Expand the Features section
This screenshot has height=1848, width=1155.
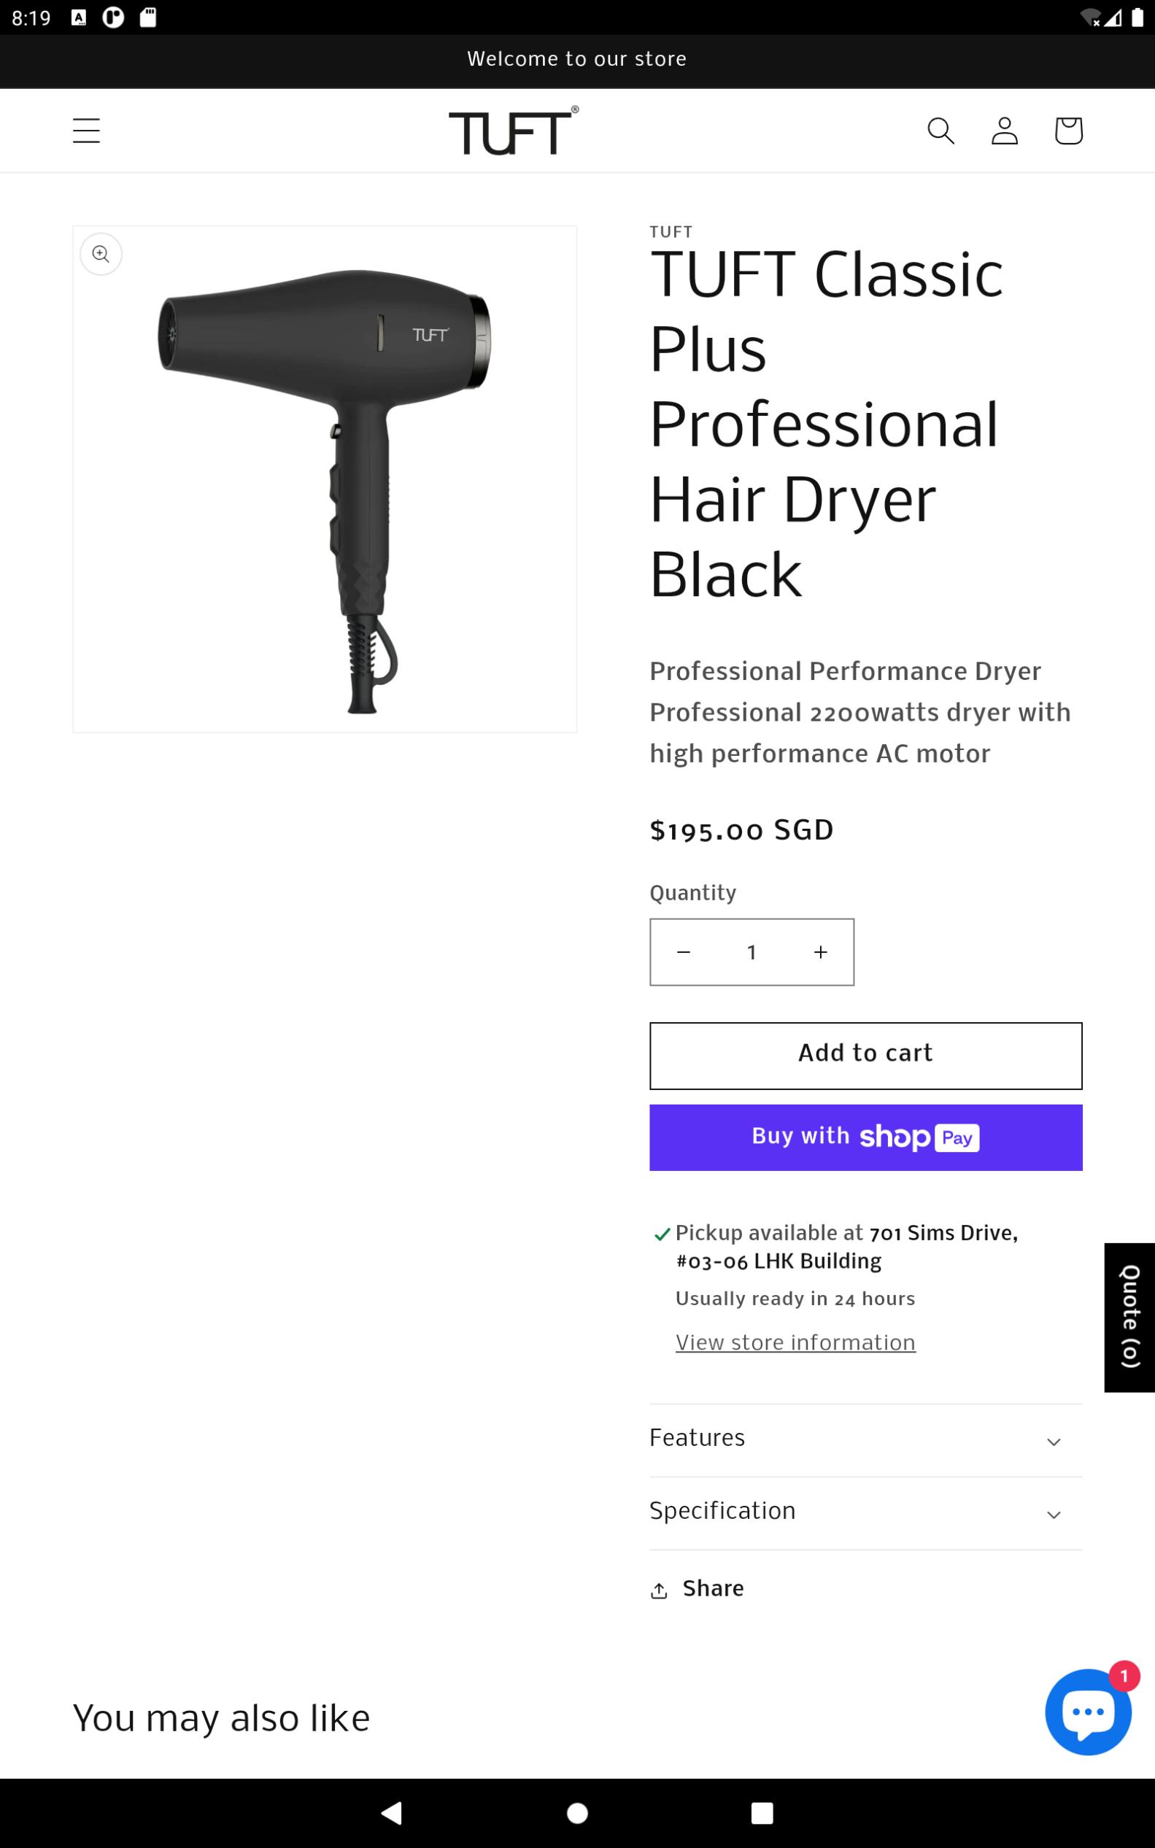(x=865, y=1439)
